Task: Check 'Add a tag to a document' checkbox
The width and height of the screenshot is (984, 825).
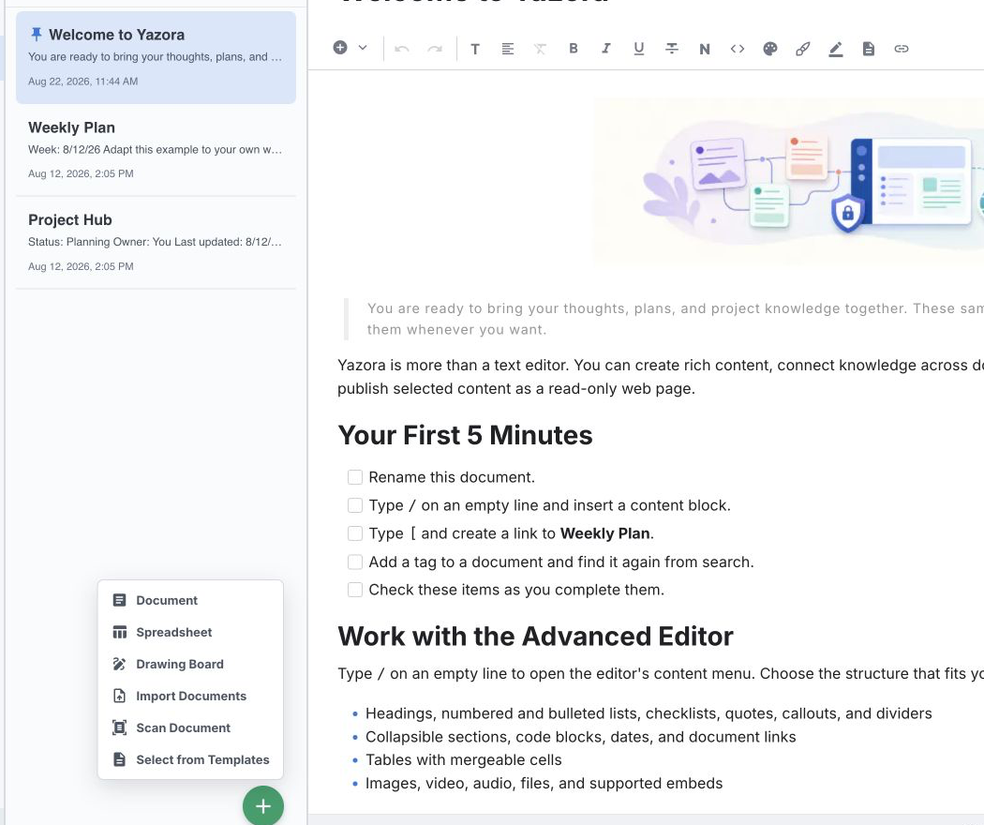Action: (x=355, y=562)
